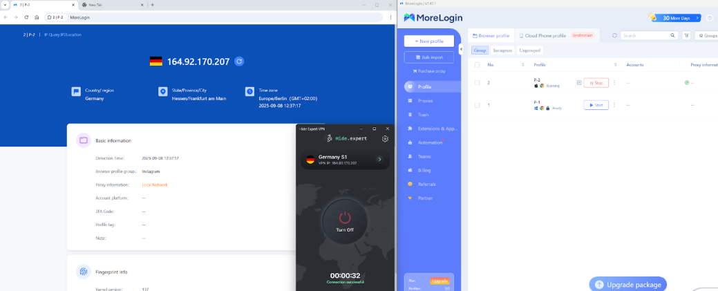Screen dimensions: 718x291
Task: Sort by the Profile column arrows
Action: point(616,65)
